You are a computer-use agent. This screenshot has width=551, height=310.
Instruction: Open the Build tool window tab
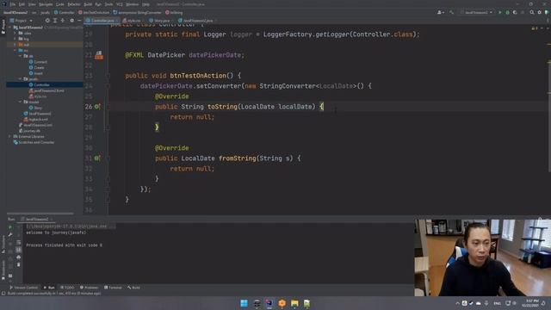(x=133, y=288)
